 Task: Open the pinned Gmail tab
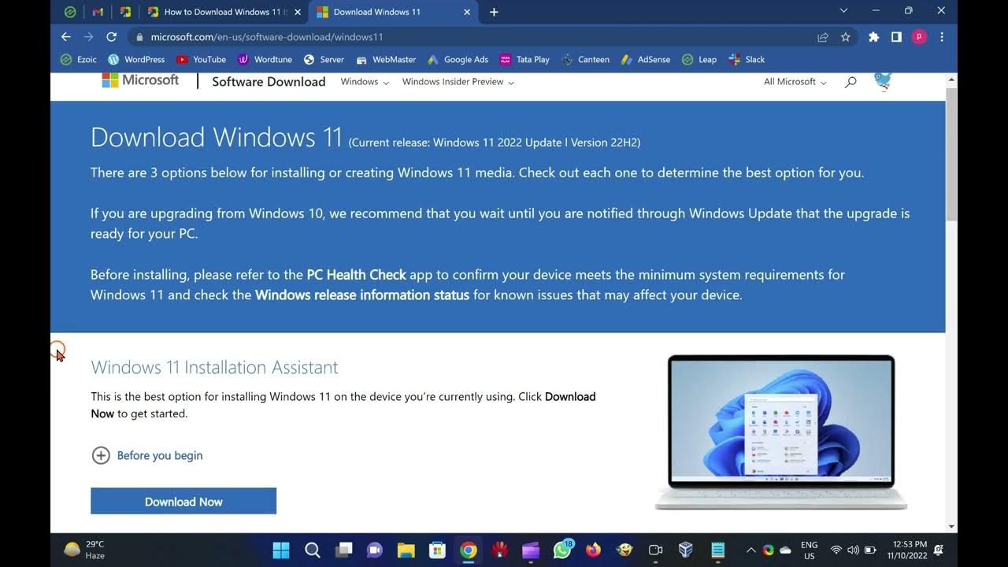pos(98,12)
